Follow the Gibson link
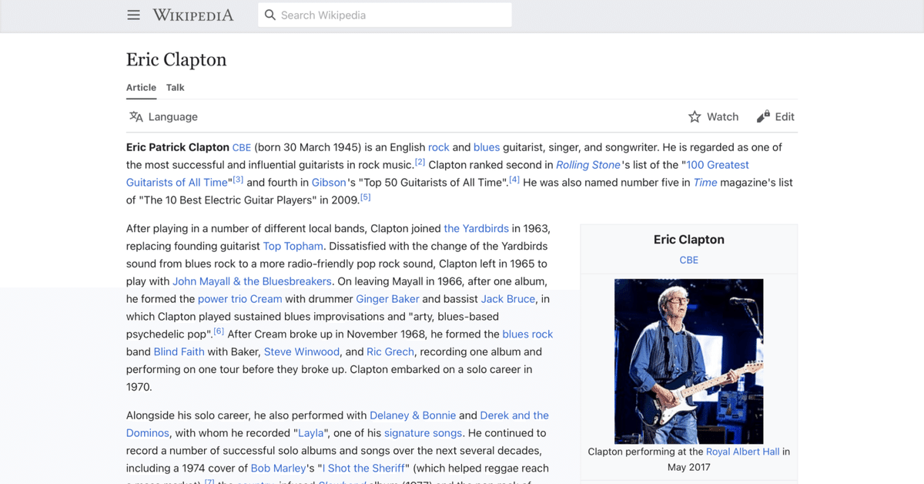This screenshot has width=924, height=484. tap(329, 183)
